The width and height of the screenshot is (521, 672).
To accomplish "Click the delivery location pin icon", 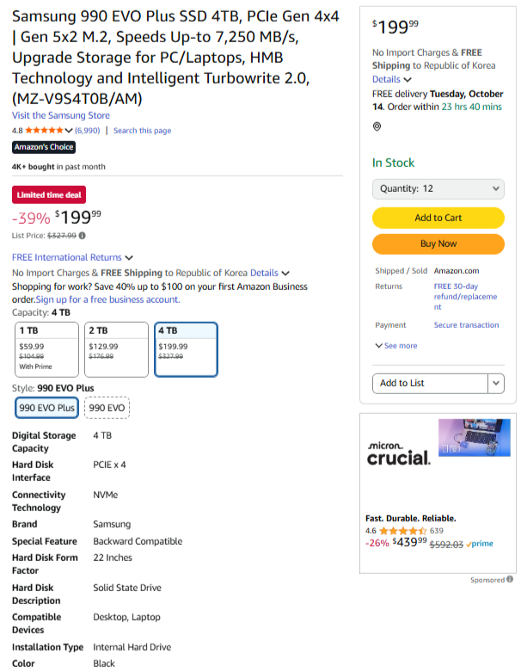I will point(377,126).
